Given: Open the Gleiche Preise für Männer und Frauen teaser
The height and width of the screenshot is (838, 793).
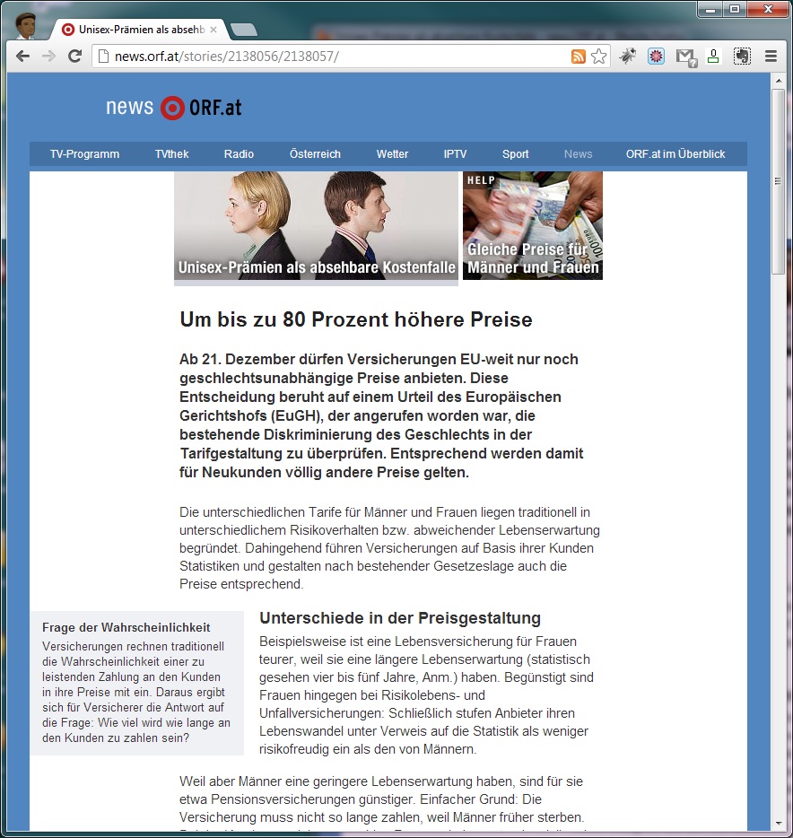Looking at the screenshot, I should pos(533,225).
